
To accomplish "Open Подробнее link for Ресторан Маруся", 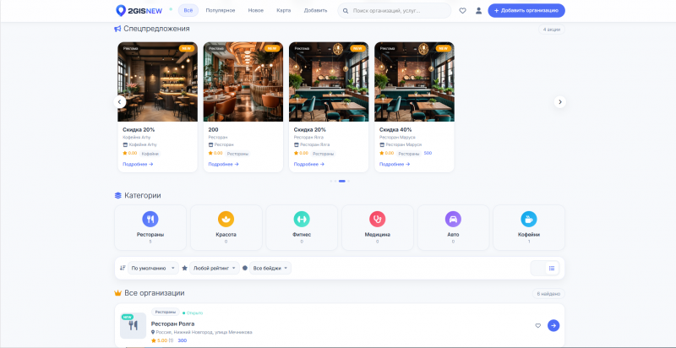I will pyautogui.click(x=395, y=164).
